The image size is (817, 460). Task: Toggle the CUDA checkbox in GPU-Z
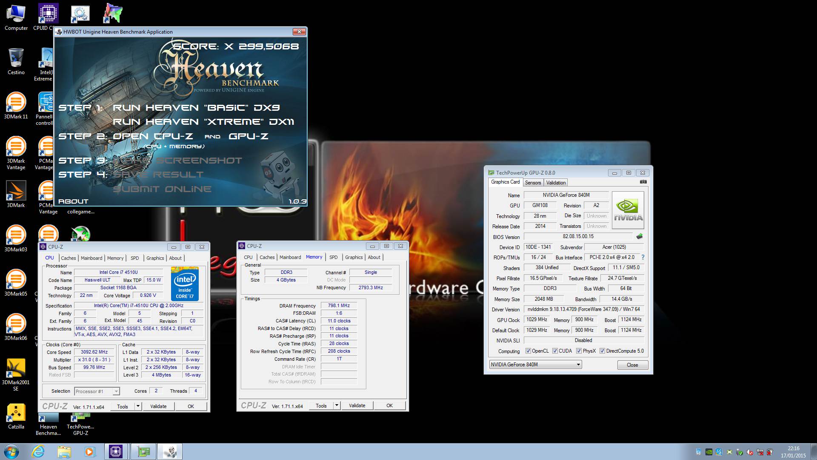click(555, 351)
